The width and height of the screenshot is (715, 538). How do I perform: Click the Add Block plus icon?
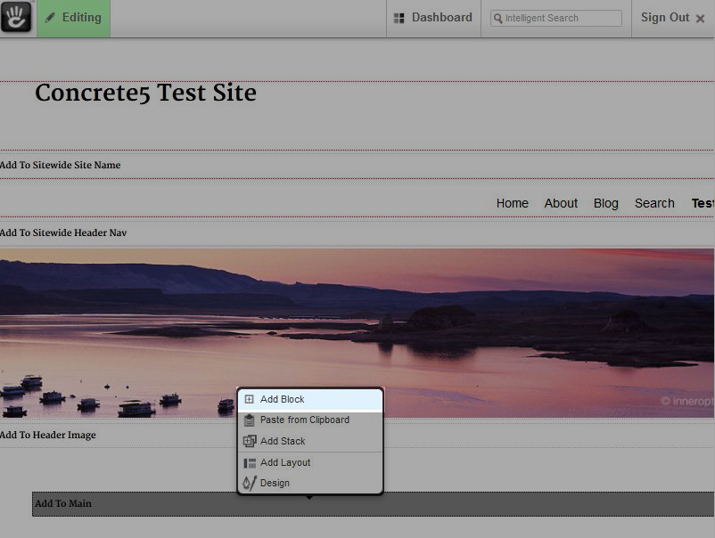(x=250, y=400)
